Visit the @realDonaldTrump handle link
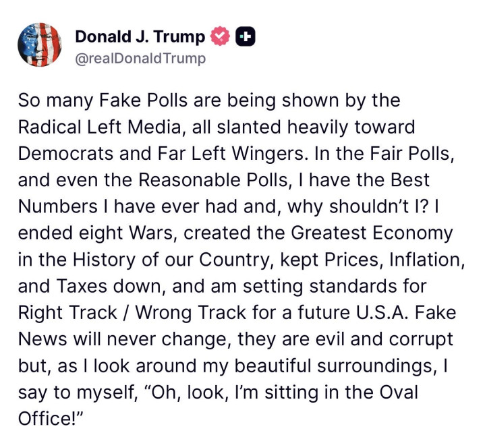485x435 pixels. (140, 59)
